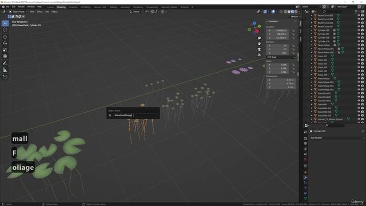Open the Options dropdown in the viewport

coord(295,17)
